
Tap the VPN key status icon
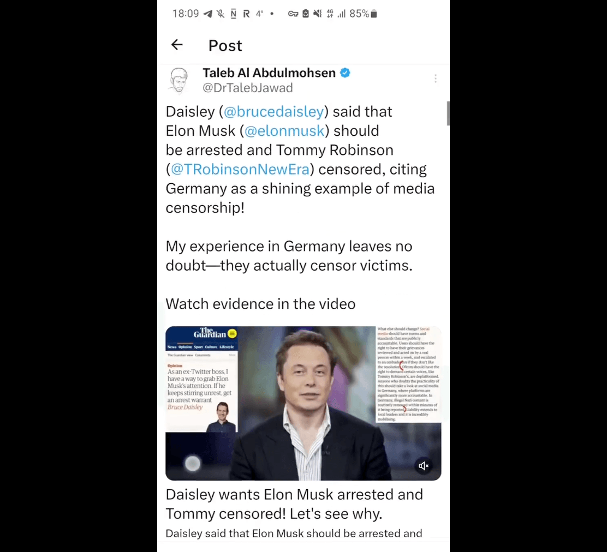pos(293,14)
